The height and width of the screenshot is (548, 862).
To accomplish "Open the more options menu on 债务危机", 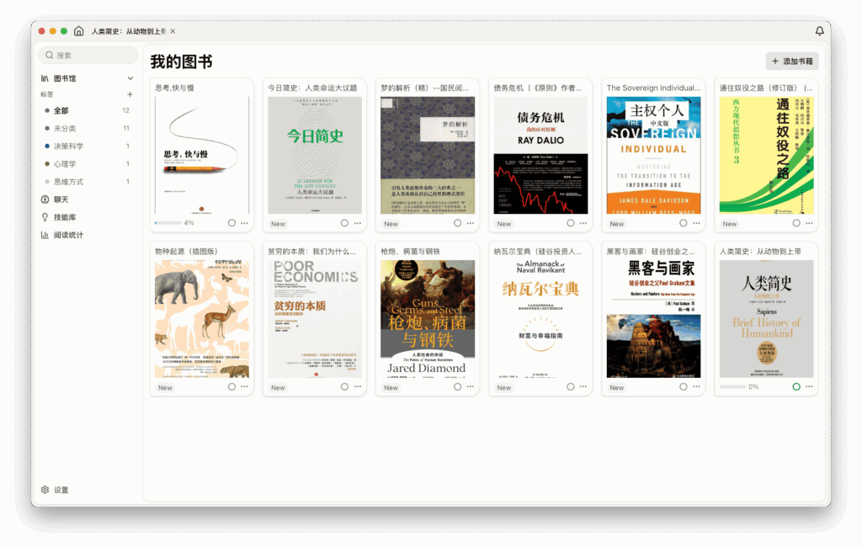I will tap(584, 223).
